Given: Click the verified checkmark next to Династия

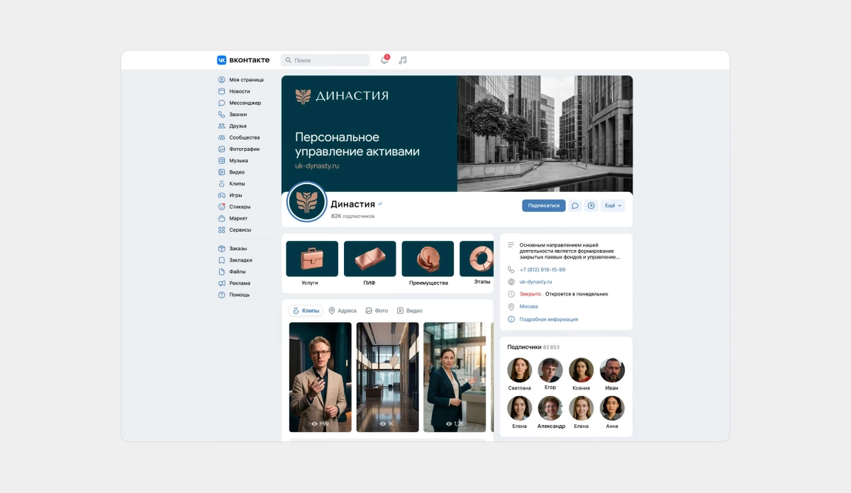Looking at the screenshot, I should [381, 204].
